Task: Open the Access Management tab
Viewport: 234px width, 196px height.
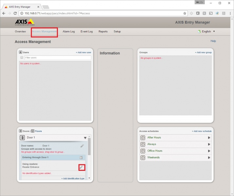Action: click(44, 32)
